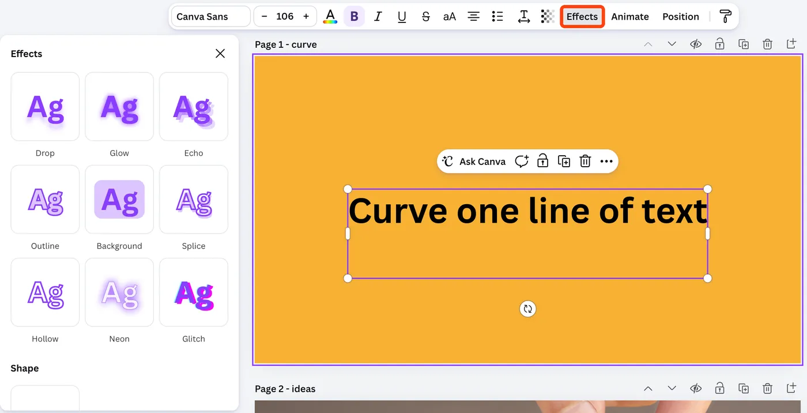Click the copy style paint roller
This screenshot has height=413, width=807.
click(x=725, y=16)
